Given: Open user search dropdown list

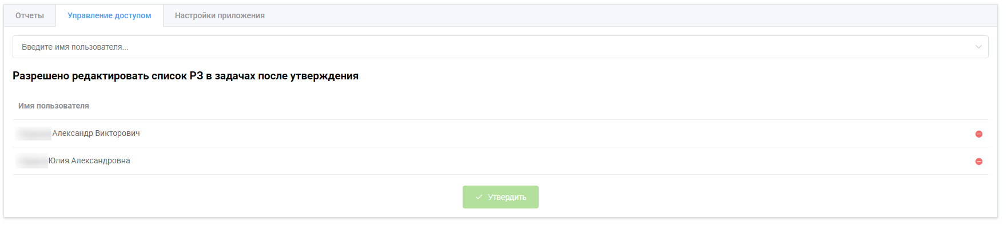Looking at the screenshot, I should pyautogui.click(x=978, y=47).
